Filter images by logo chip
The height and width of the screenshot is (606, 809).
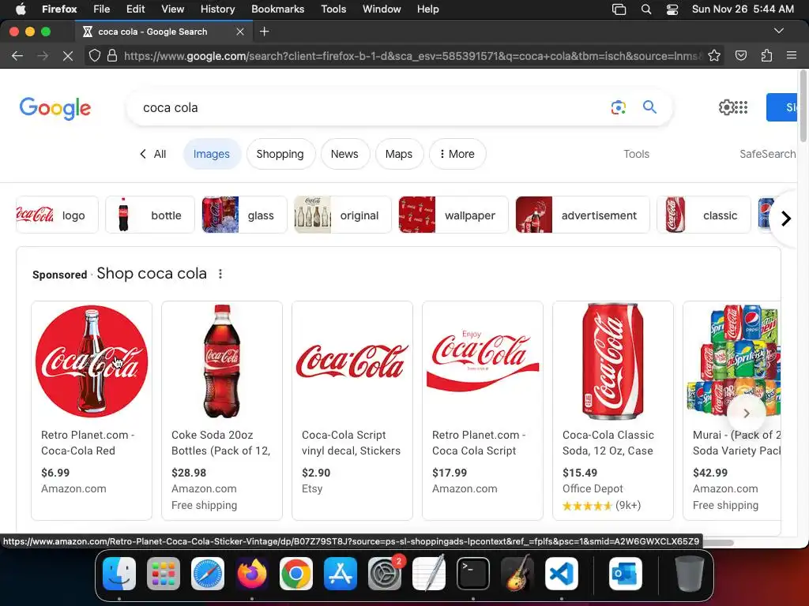[57, 215]
